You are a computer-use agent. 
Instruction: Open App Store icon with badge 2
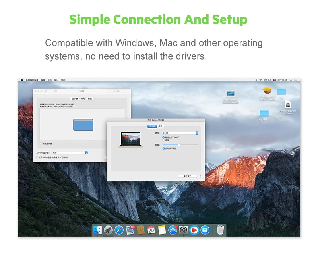coord(173,230)
